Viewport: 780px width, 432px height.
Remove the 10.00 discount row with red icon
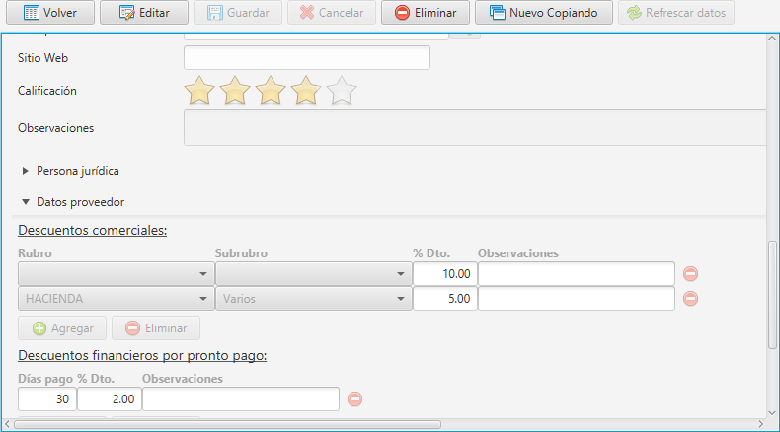(x=690, y=274)
